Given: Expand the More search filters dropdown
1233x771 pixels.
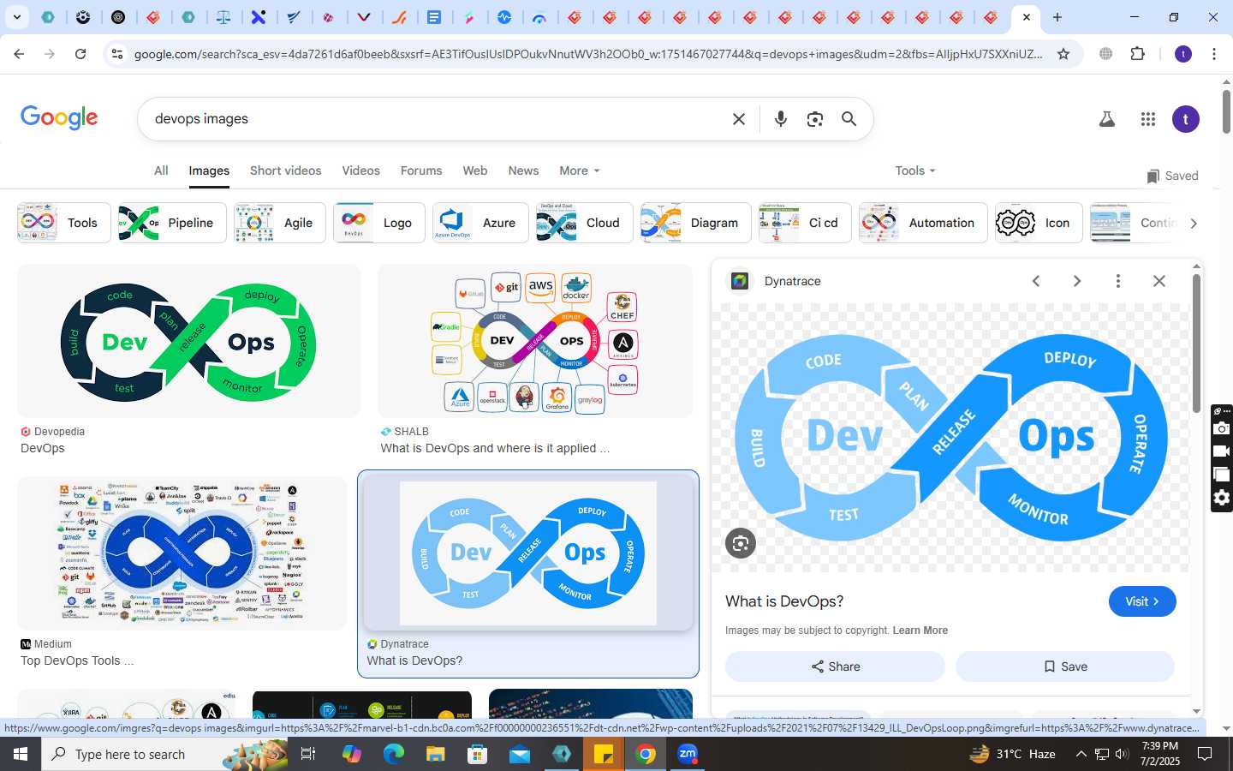Looking at the screenshot, I should tap(580, 170).
